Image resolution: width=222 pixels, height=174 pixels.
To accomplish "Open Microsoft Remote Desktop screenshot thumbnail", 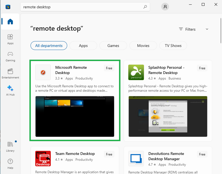I will tap(75, 116).
